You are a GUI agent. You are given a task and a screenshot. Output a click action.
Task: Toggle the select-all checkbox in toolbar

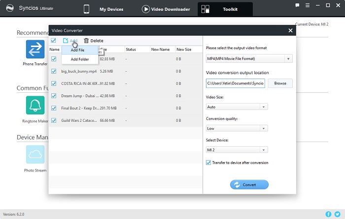tap(53, 40)
